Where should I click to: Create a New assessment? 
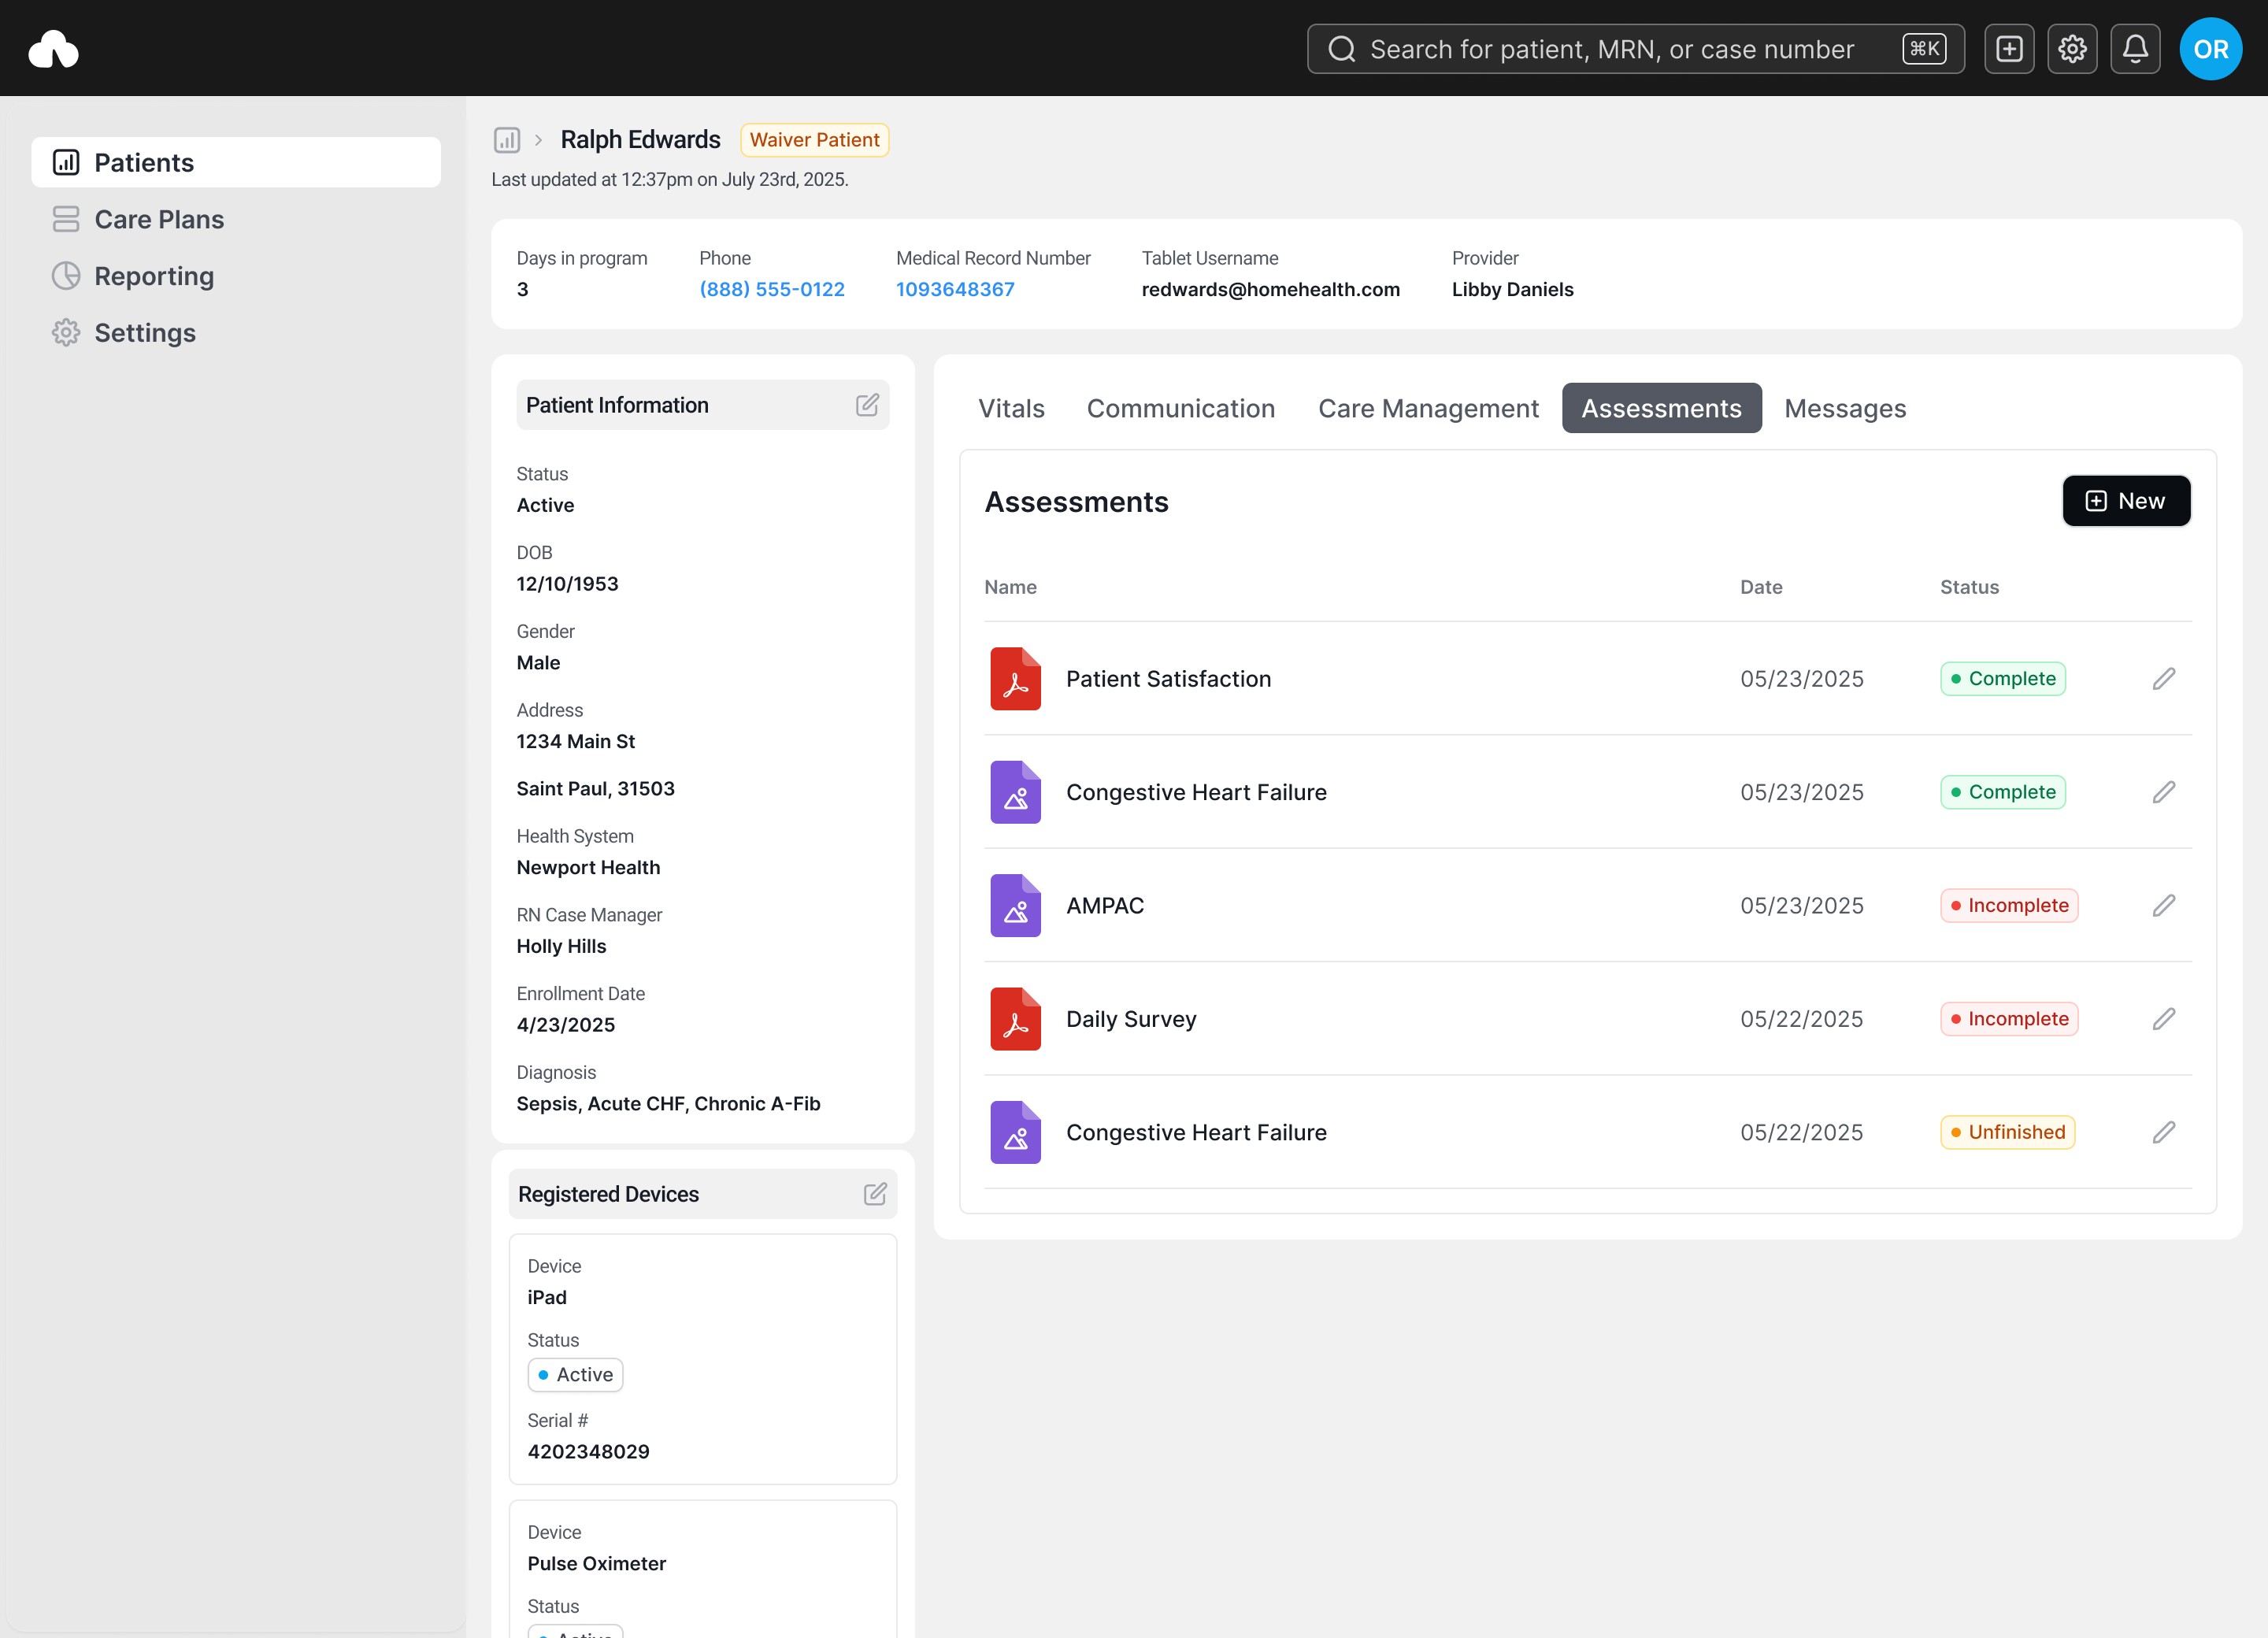(x=2126, y=501)
